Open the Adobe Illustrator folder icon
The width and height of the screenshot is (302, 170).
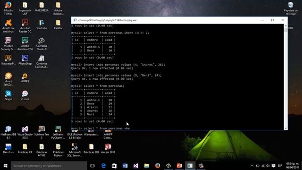click(58, 8)
